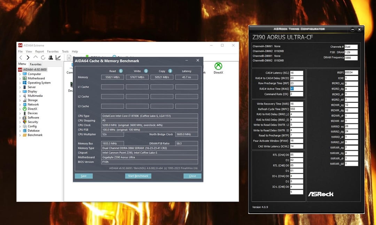Expand the Config tree node

point(20,126)
